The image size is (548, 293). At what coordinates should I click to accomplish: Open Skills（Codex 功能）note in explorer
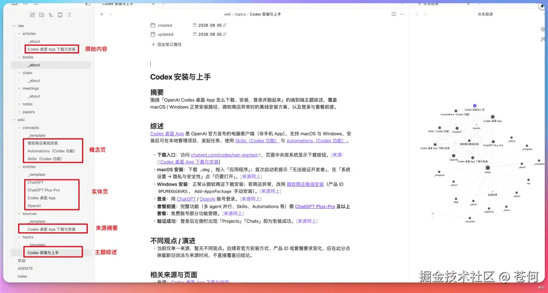pyautogui.click(x=45, y=159)
